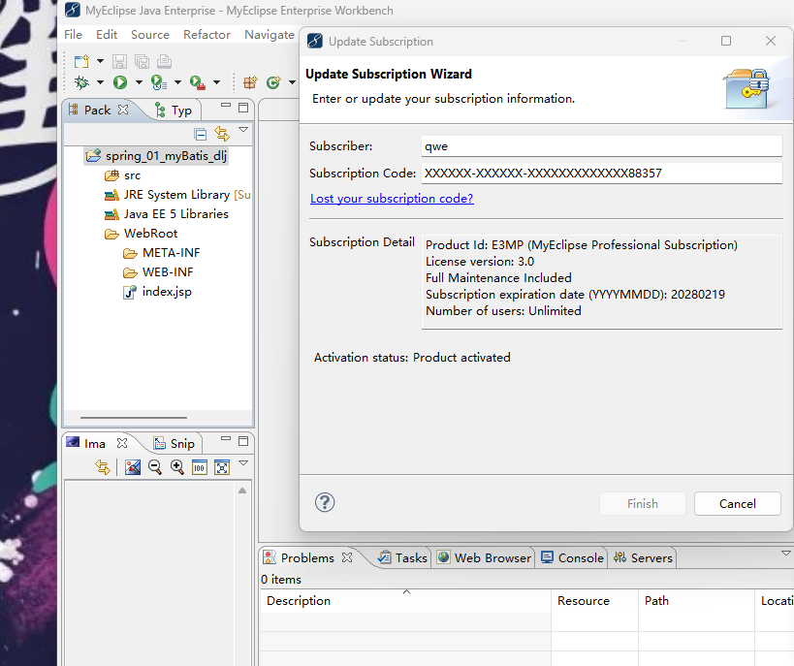Screen dimensions: 794x666
Task: Zoom in in Image Preview panel
Action: pos(177,466)
